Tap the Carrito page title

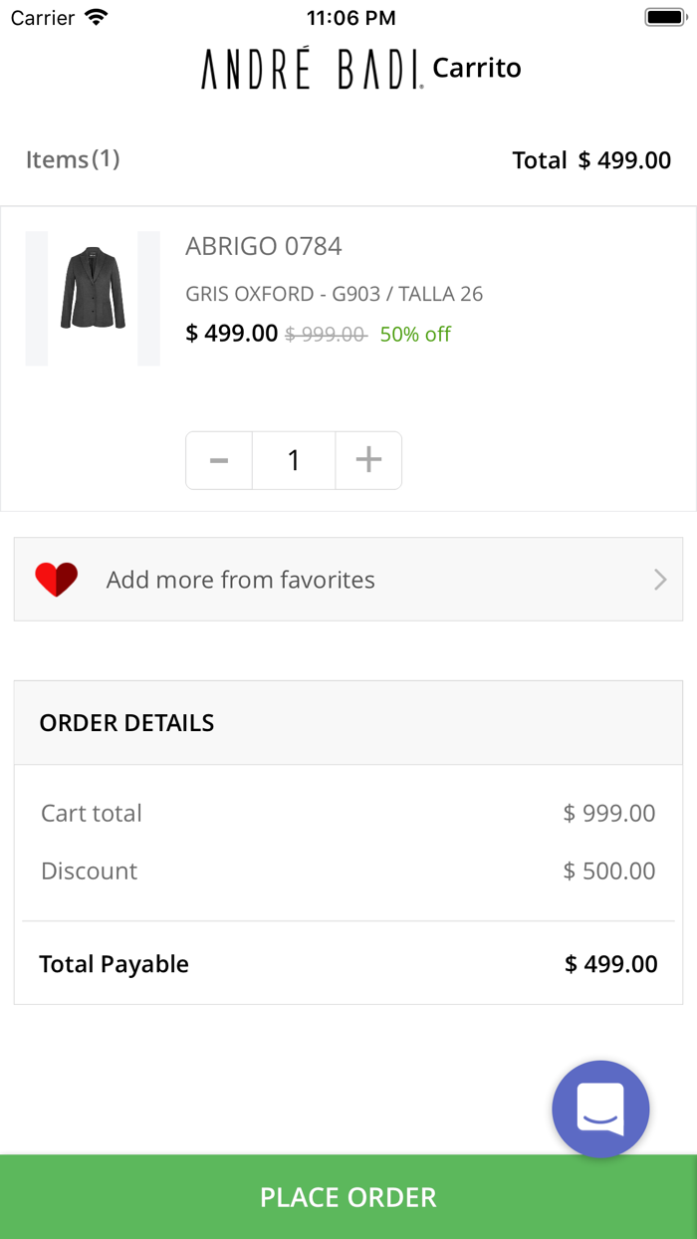pyautogui.click(x=477, y=69)
